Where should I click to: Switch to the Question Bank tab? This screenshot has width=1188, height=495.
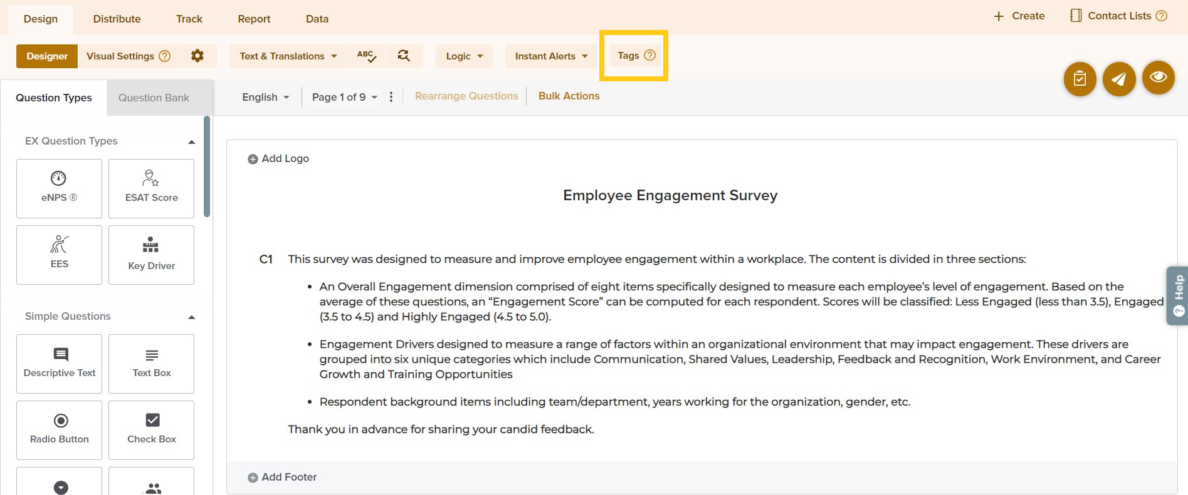click(x=154, y=98)
